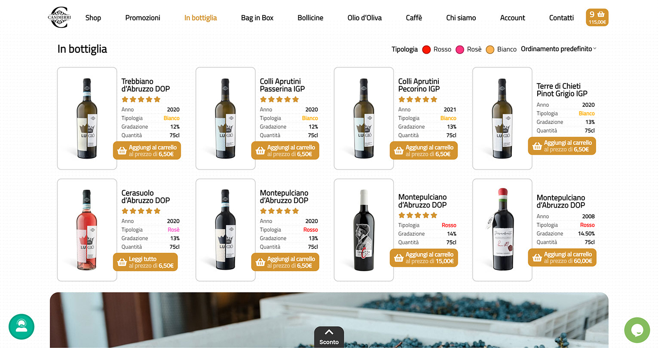The height and width of the screenshot is (348, 658).
Task: Open the Casimirri logo home link
Action: click(59, 18)
